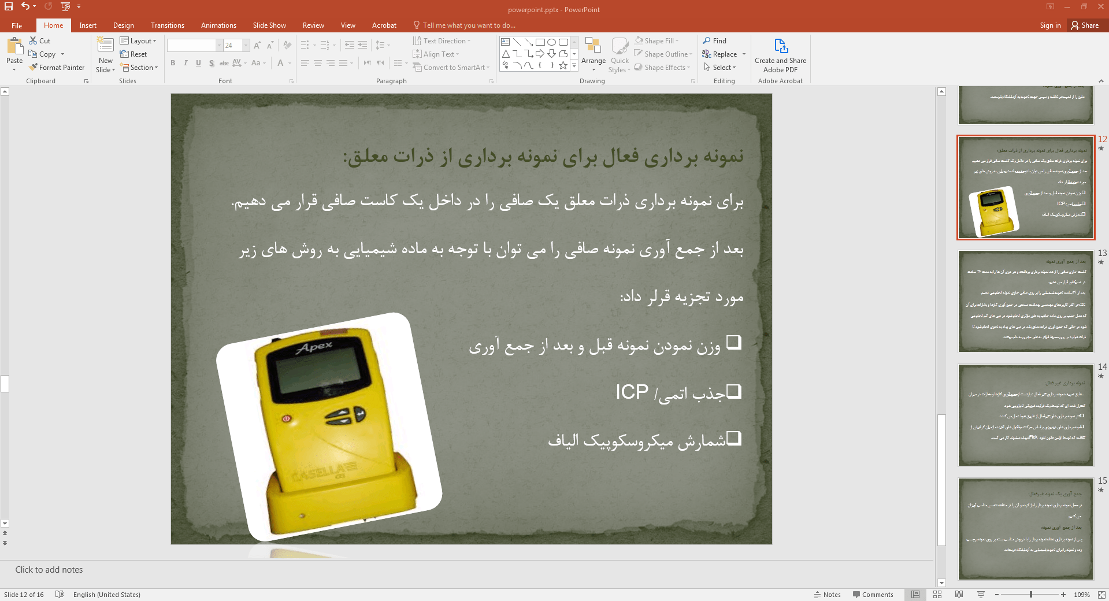Copy the selection
The width and height of the screenshot is (1109, 601).
42,54
